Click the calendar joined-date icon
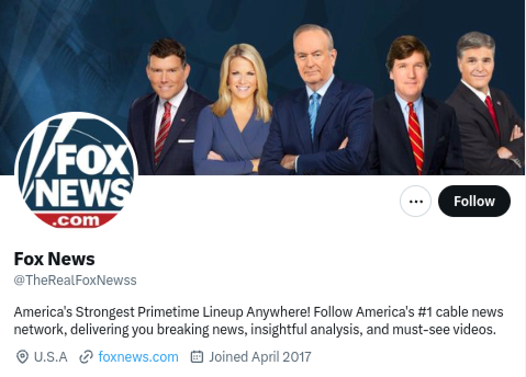The image size is (526, 377). (x=197, y=357)
